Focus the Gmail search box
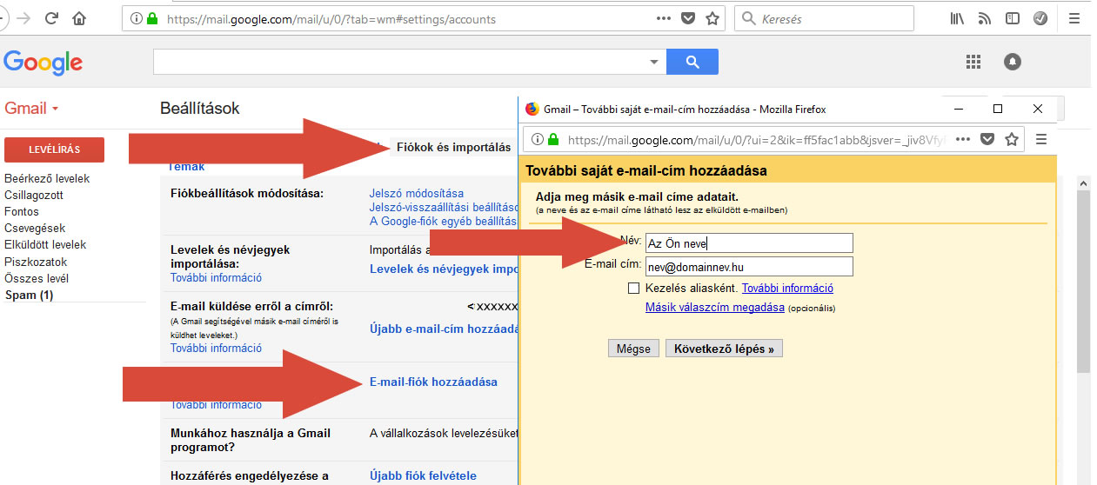Viewport: 1097px width, 485px height. click(399, 62)
